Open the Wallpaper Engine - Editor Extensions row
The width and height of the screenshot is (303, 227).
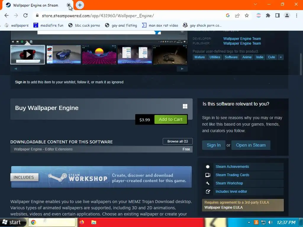(101, 149)
